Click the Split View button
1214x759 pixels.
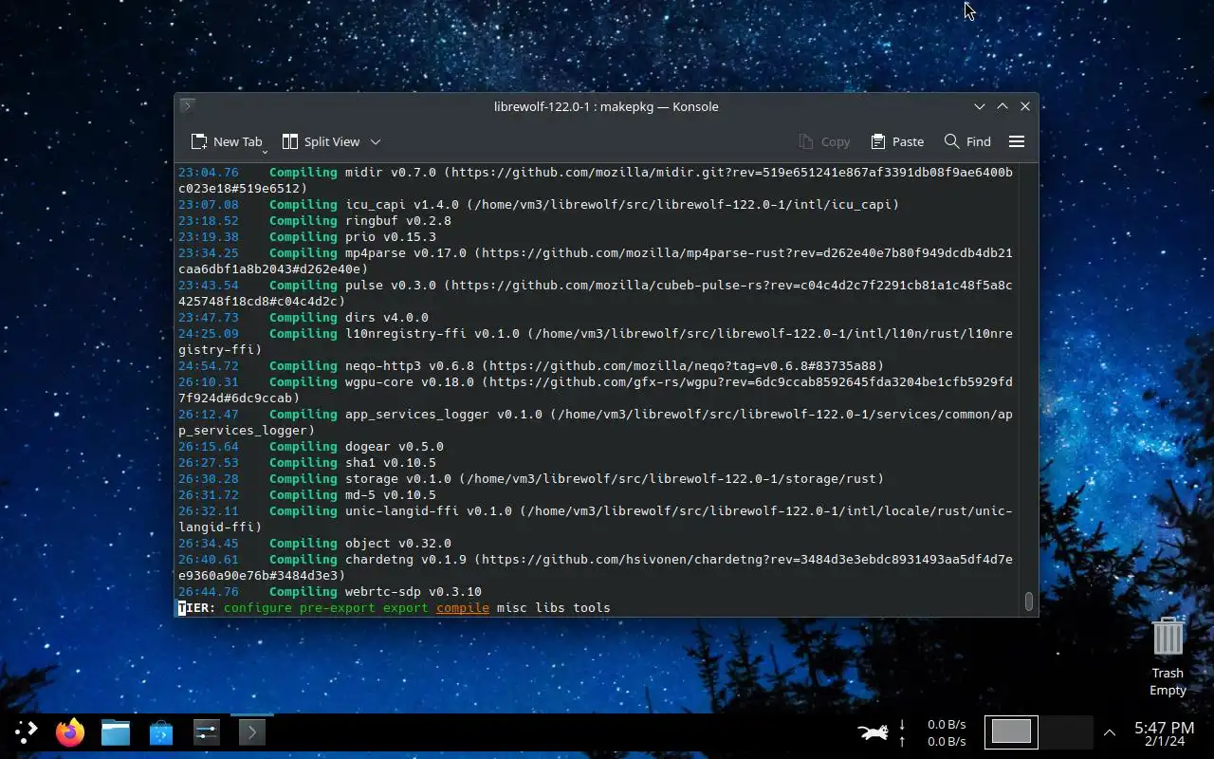point(322,141)
